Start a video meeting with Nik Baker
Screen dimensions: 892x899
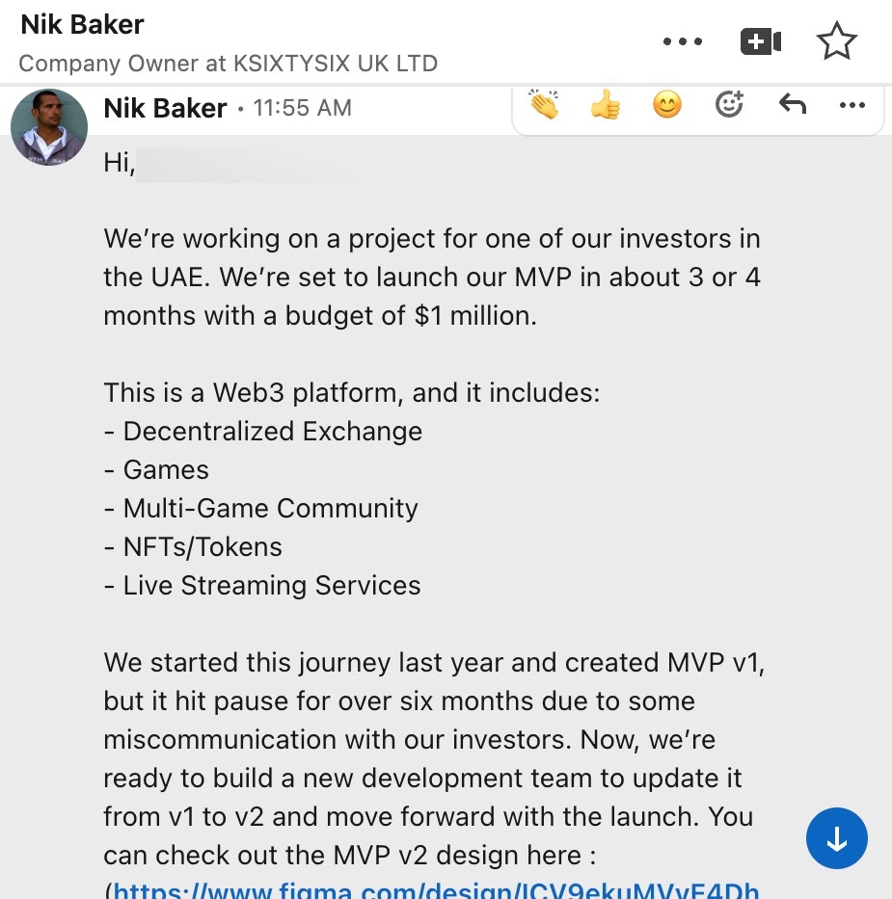point(760,41)
